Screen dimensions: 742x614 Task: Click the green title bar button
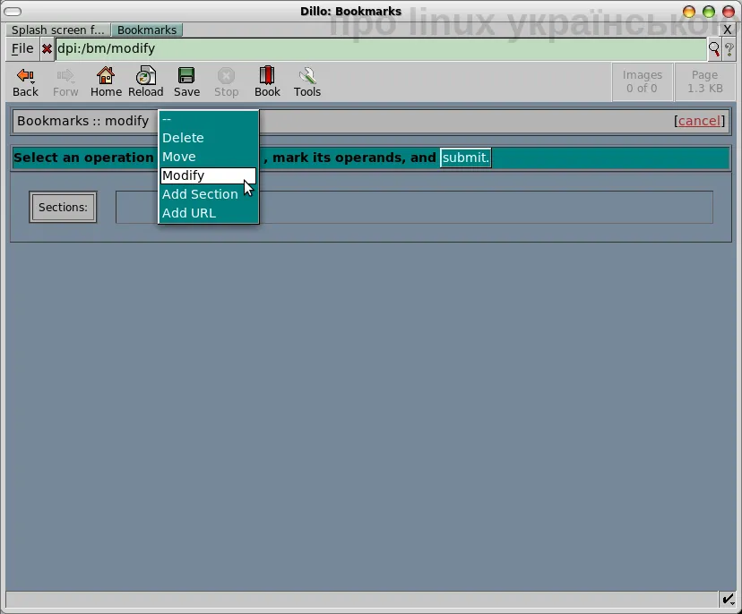tap(709, 12)
